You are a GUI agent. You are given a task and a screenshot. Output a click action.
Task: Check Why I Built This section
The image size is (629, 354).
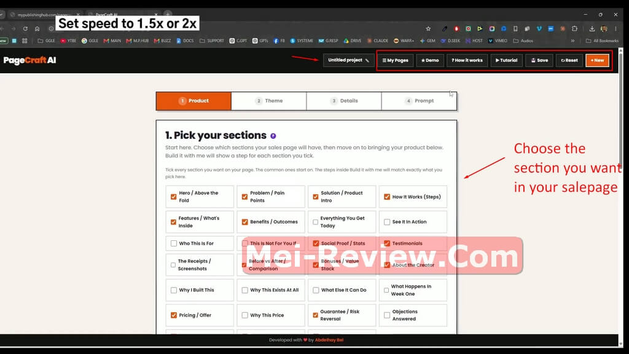[173, 290]
